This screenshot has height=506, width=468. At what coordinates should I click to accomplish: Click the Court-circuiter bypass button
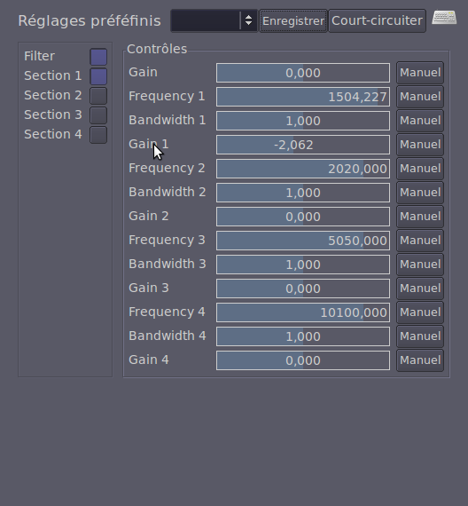pos(377,21)
